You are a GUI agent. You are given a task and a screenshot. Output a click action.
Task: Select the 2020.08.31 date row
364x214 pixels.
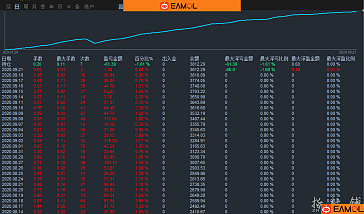[13, 152]
